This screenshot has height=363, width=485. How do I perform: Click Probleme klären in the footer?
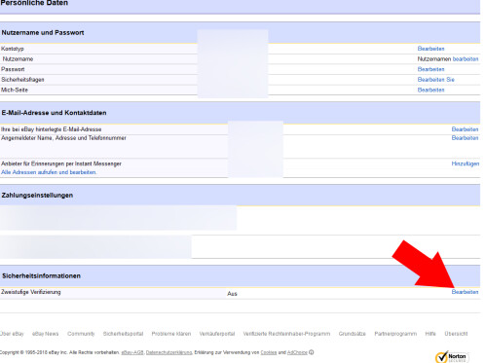tap(171, 334)
